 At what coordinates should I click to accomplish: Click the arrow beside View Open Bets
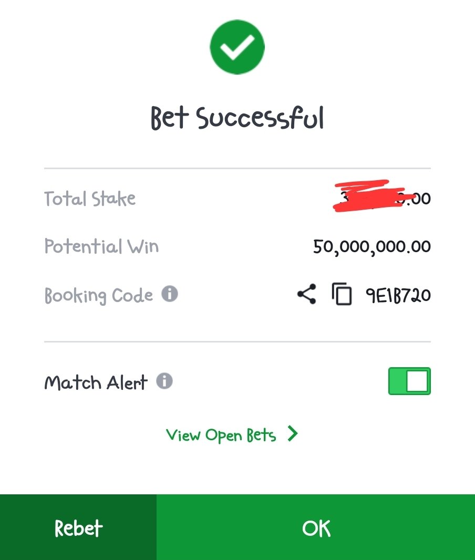click(293, 434)
